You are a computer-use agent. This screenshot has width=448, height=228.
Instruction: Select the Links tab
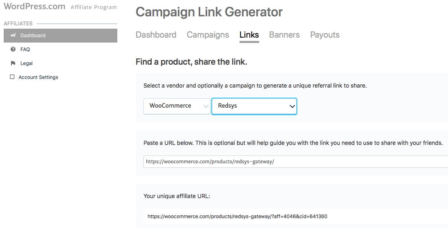(x=249, y=35)
